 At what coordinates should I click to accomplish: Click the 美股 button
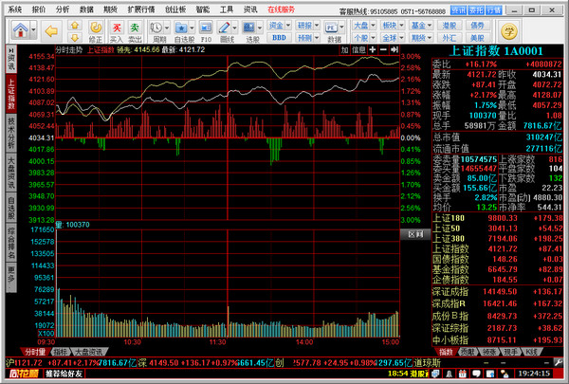point(477,37)
